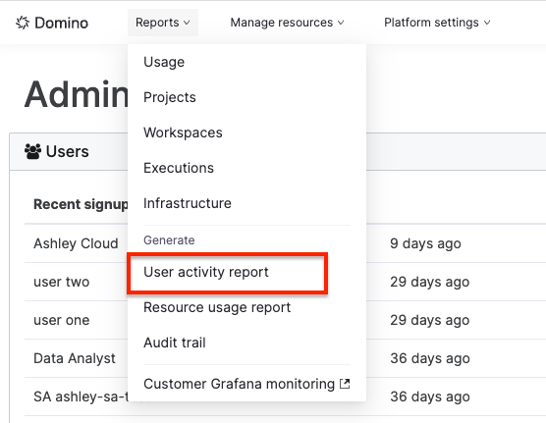Click the 9 days ago timestamp

[x=425, y=243]
